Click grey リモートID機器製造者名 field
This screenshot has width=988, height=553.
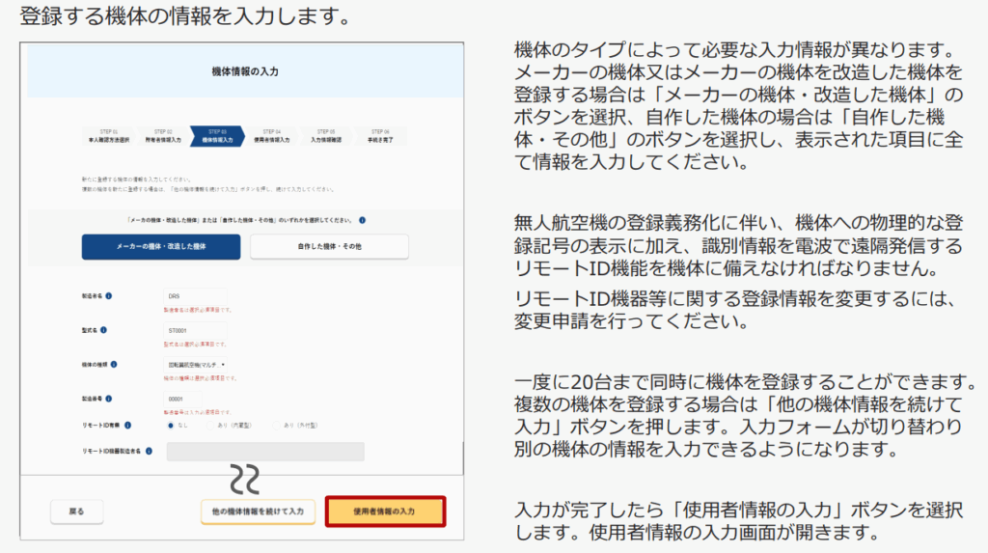[265, 452]
